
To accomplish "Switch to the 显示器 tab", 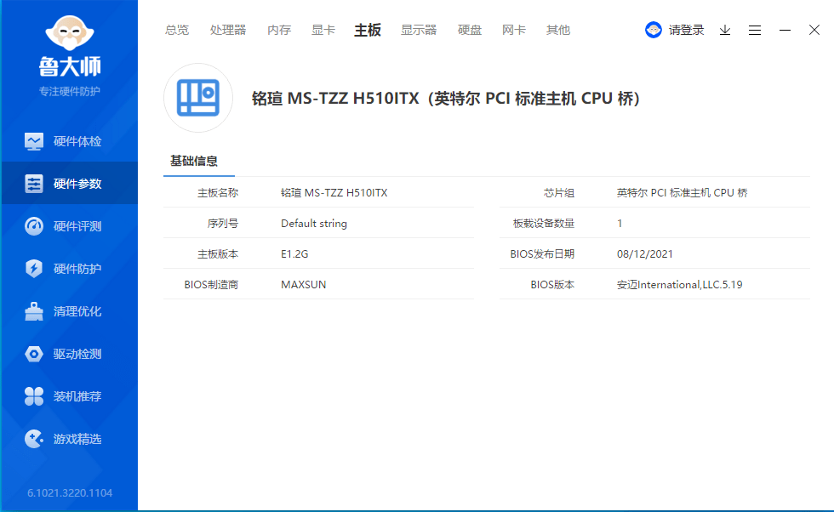I will (419, 31).
